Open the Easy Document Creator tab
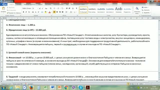 coord(78,4)
